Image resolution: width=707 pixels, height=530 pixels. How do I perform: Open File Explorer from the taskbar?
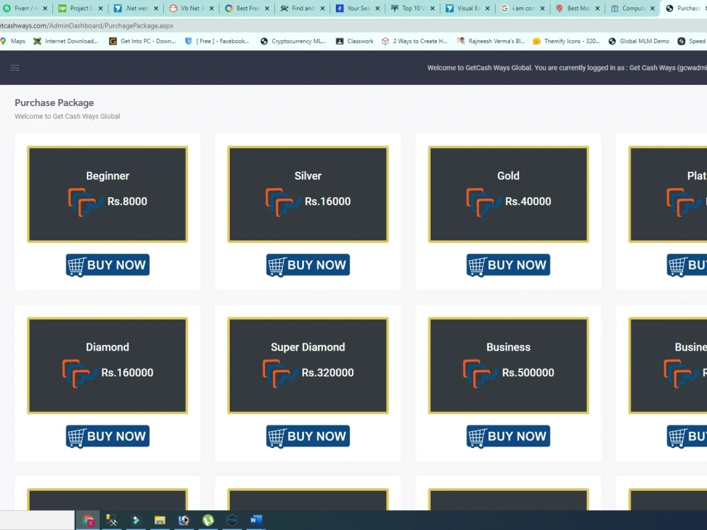(160, 521)
